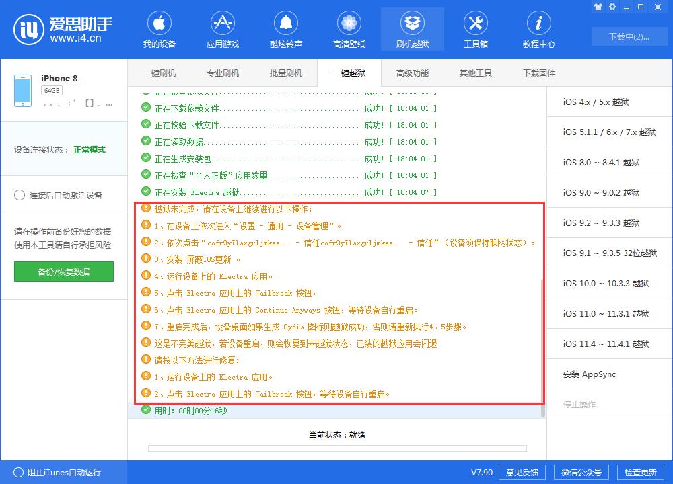Open 工具箱 toolbox section
Image resolution: width=673 pixels, height=484 pixels.
(476, 30)
